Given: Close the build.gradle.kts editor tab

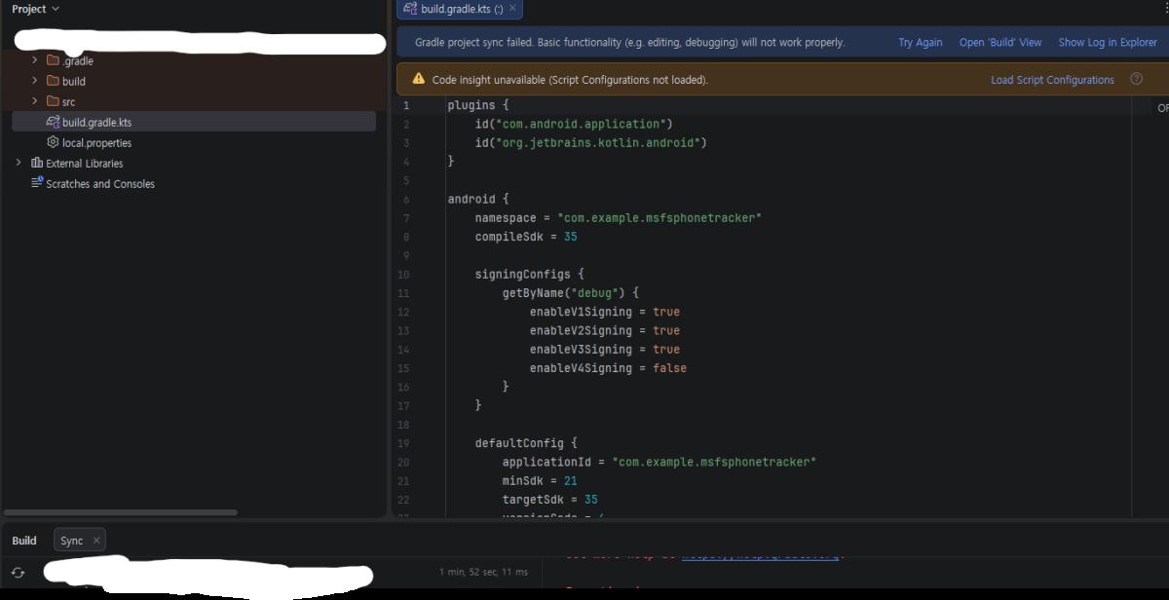Looking at the screenshot, I should click(x=513, y=8).
